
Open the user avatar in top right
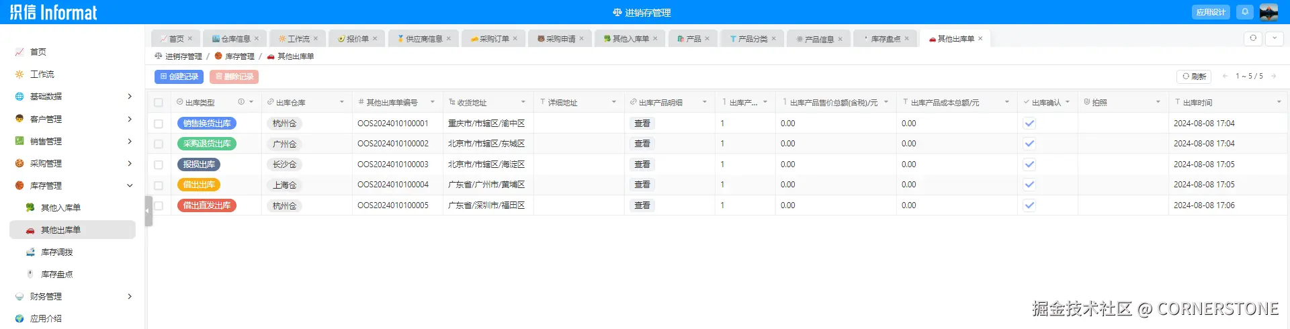[1268, 12]
